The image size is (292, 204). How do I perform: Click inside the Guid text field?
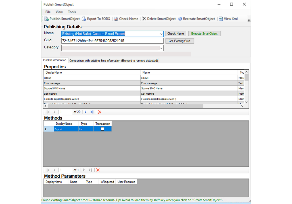pyautogui.click(x=112, y=41)
